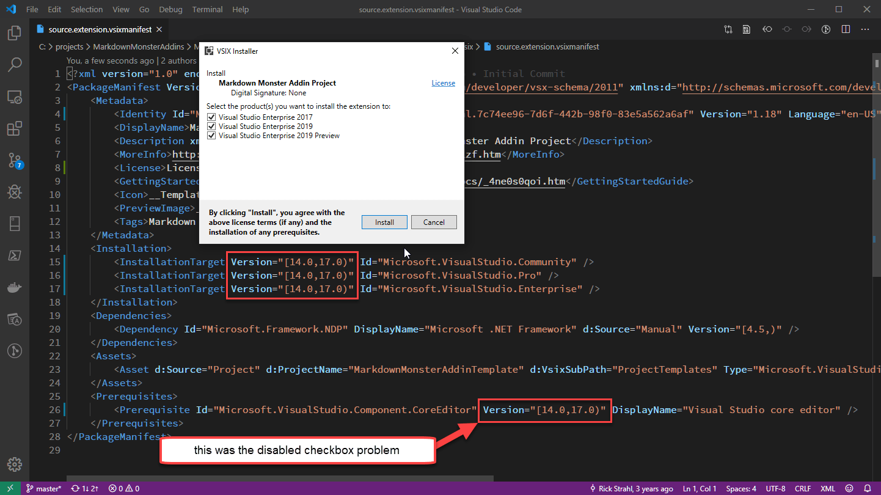Open the Terminal menu
The height and width of the screenshot is (495, 881).
207,9
